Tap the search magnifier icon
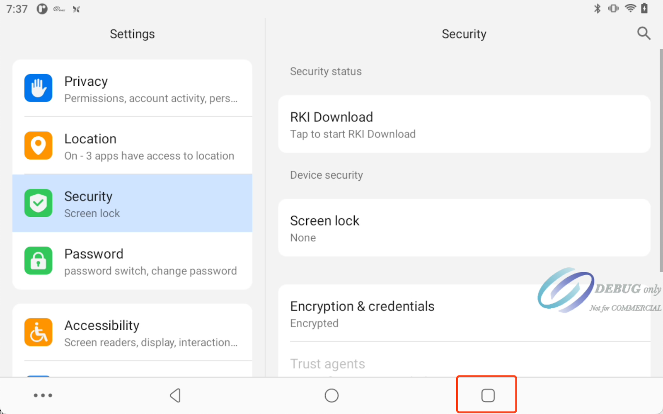Viewport: 663px width, 414px height. tap(644, 33)
